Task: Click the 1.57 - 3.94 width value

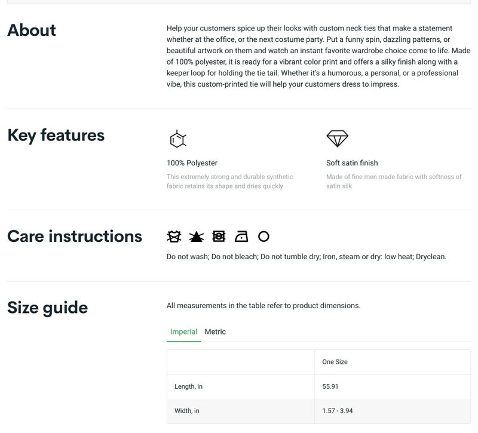Action: pyautogui.click(x=338, y=410)
